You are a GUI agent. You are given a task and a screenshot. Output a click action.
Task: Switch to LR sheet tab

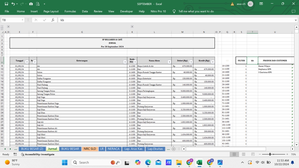(x=102, y=149)
